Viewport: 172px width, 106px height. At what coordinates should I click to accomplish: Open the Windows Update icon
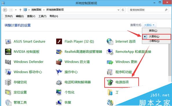click(110, 62)
